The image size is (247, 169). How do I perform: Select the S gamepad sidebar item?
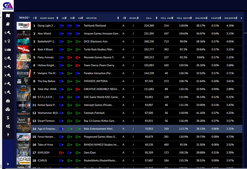(8, 50)
